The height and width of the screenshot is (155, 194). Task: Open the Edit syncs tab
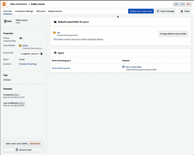click(41, 11)
